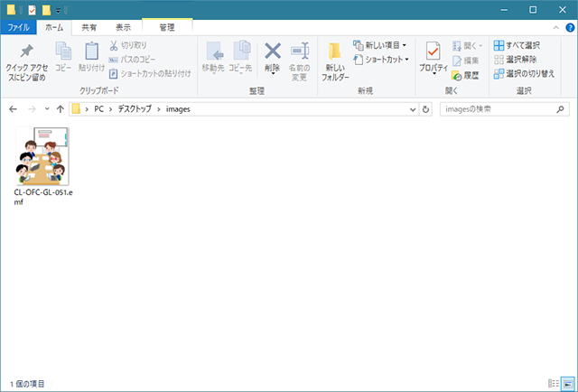The width and height of the screenshot is (578, 392).
Task: Click History (履歴) in ribbon
Action: pyautogui.click(x=466, y=76)
